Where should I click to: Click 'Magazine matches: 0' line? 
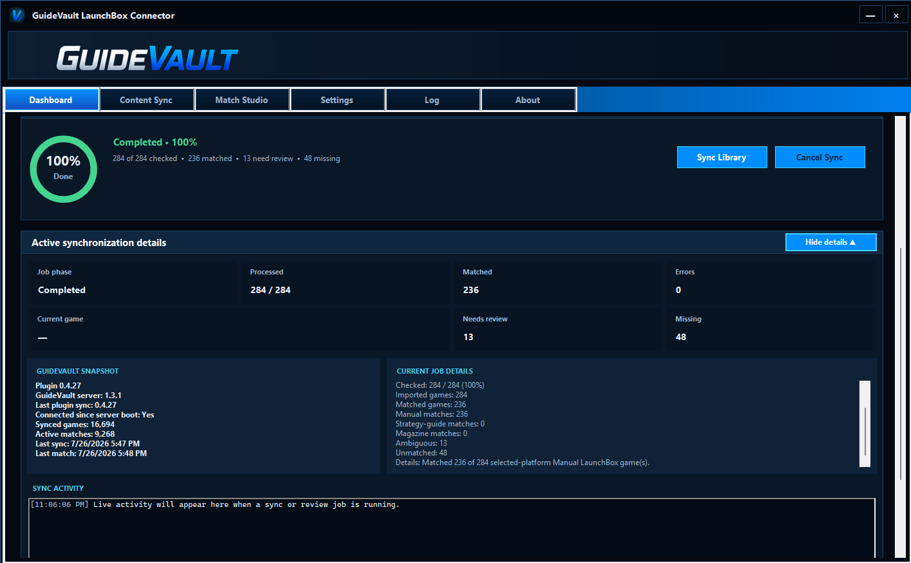tap(432, 434)
